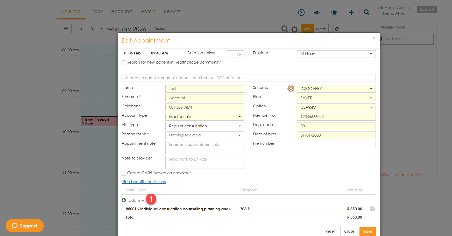Open the Reason for visit dropdown
452x236 pixels.
click(x=204, y=135)
